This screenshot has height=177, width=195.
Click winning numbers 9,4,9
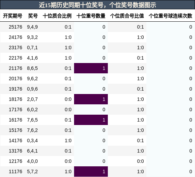coord(32,27)
